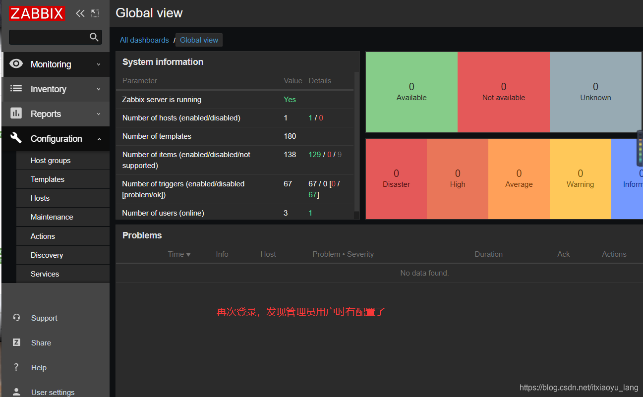Screen dimensions: 643x397
Task: Click the Reports bar chart icon
Action: tap(16, 113)
